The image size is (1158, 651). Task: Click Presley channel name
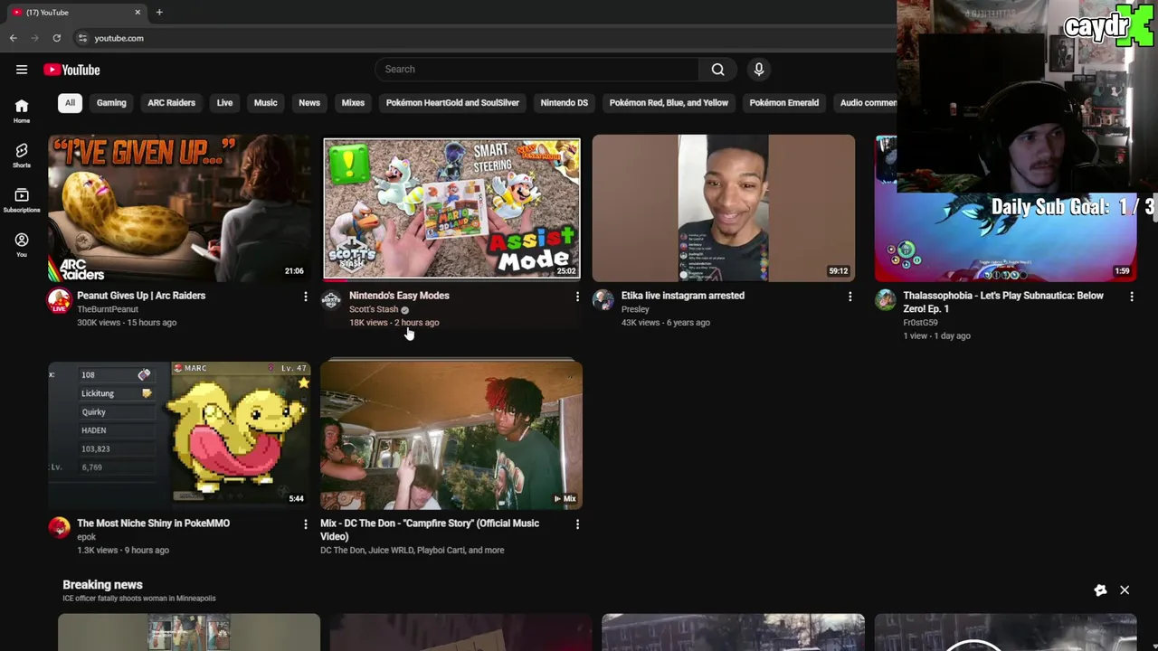[x=635, y=309]
